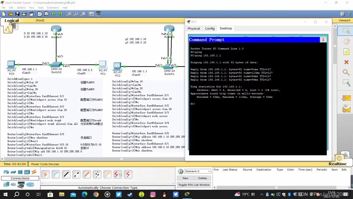The height and width of the screenshot is (199, 353).
Task: Select the Switch0 device in workspace
Action: tap(56, 65)
